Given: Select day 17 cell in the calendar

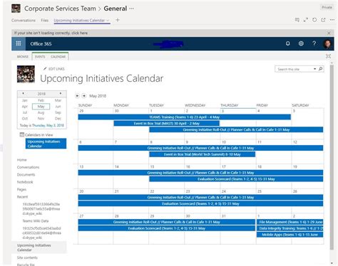Looking at the screenshot, I should click(x=238, y=176).
